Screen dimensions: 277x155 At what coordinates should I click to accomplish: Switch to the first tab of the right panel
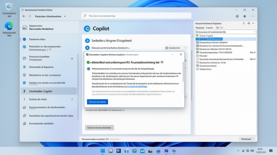[x=200, y=28]
